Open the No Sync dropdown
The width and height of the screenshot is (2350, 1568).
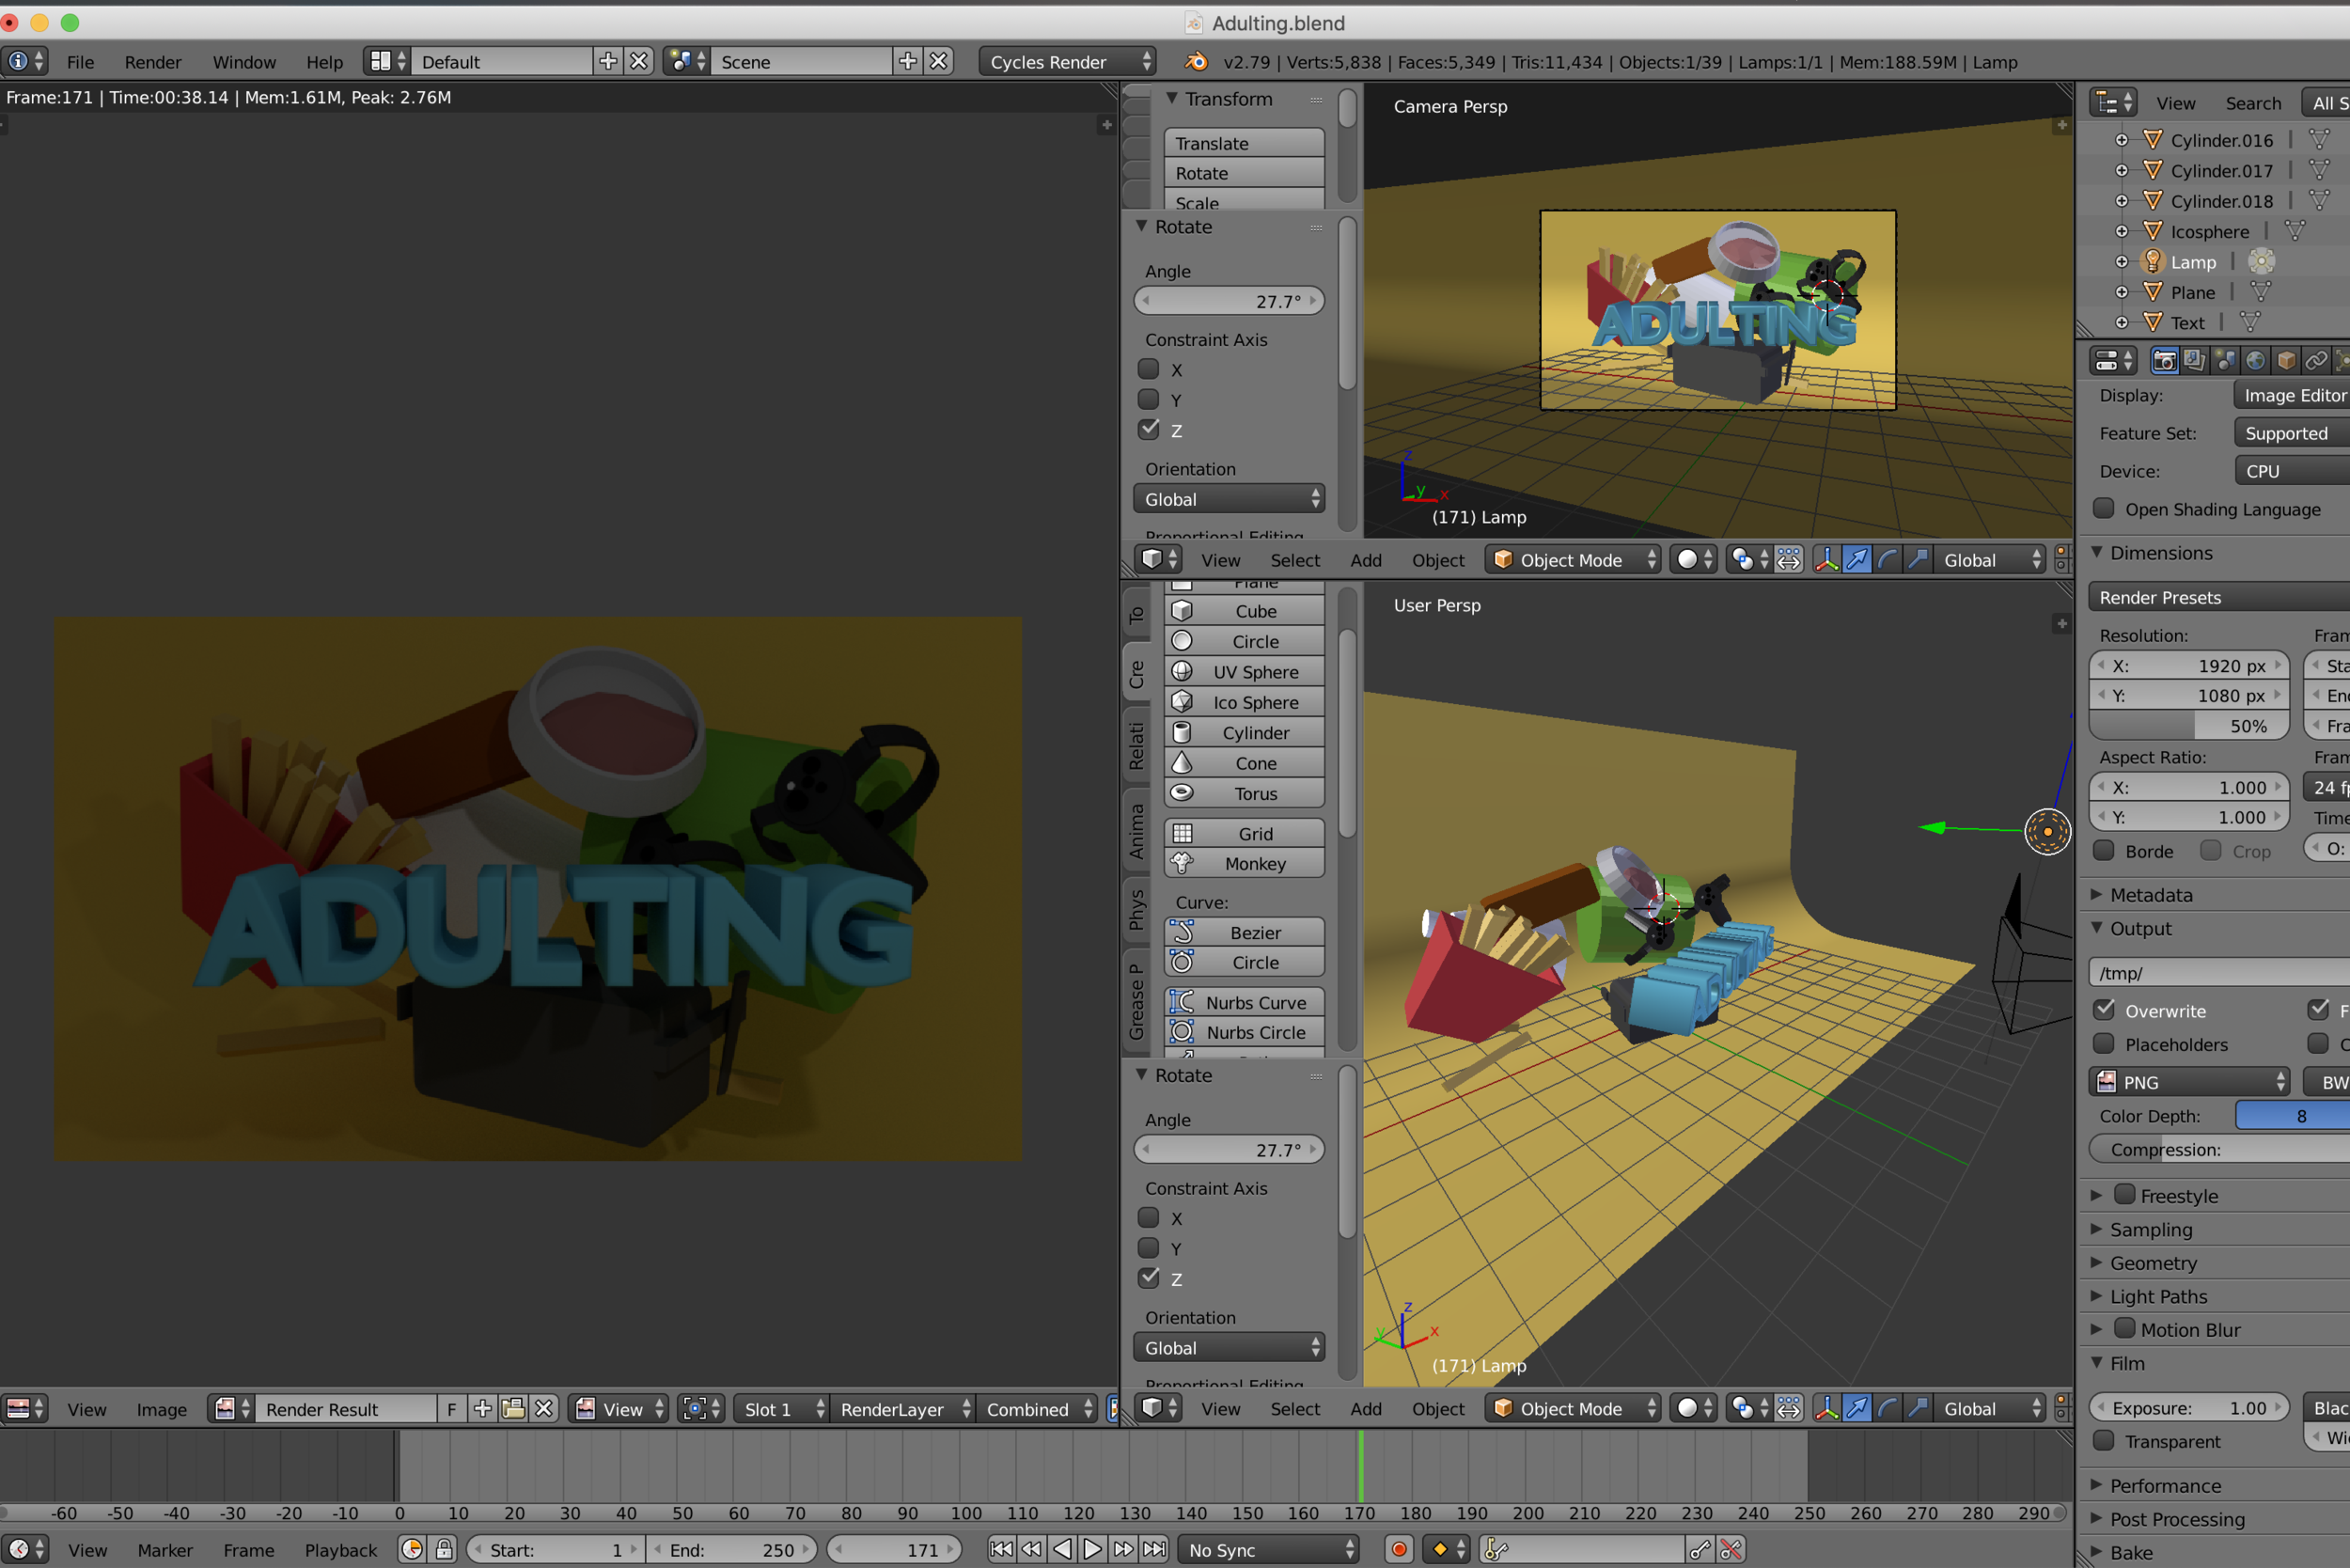tap(1267, 1549)
